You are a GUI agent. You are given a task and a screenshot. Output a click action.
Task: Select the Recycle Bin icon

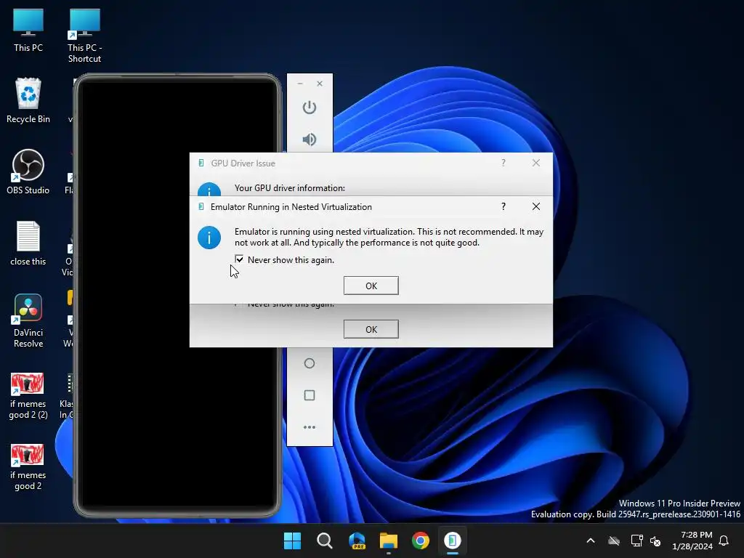pos(28,101)
